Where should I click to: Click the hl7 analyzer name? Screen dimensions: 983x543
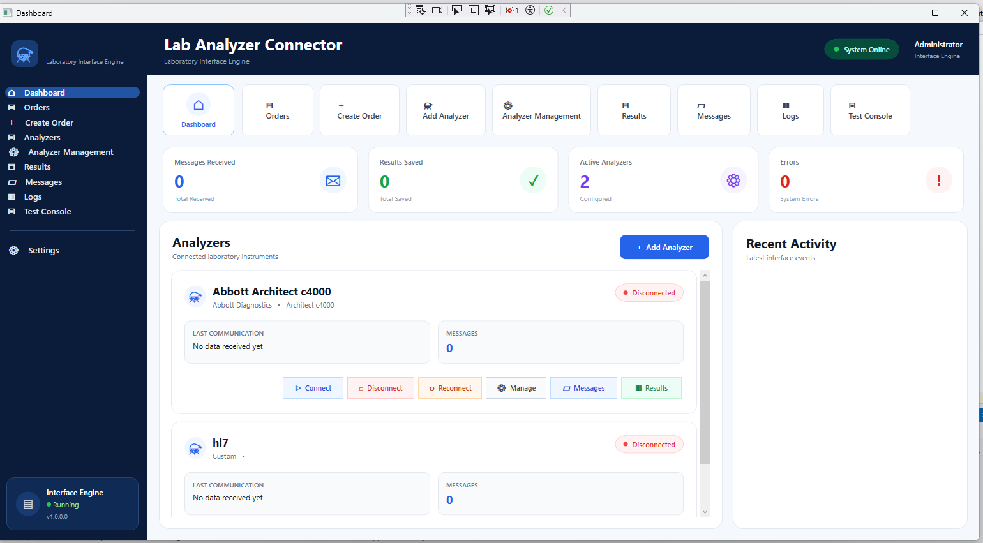pos(220,443)
